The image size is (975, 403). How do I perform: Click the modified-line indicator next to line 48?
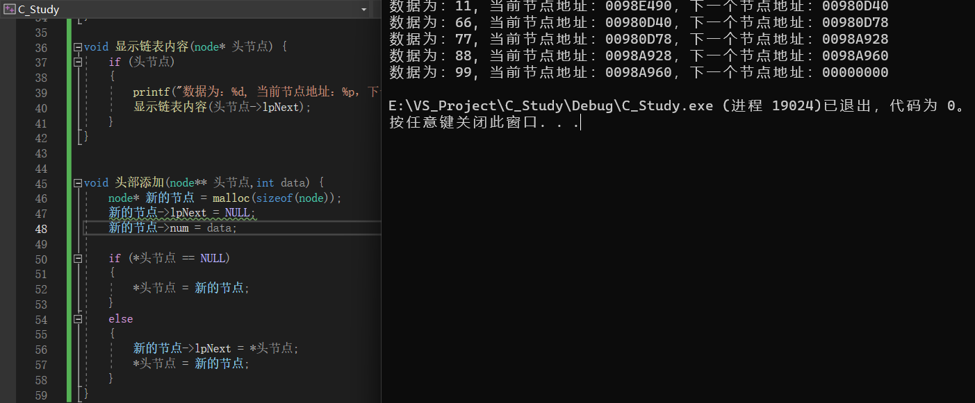coord(69,228)
